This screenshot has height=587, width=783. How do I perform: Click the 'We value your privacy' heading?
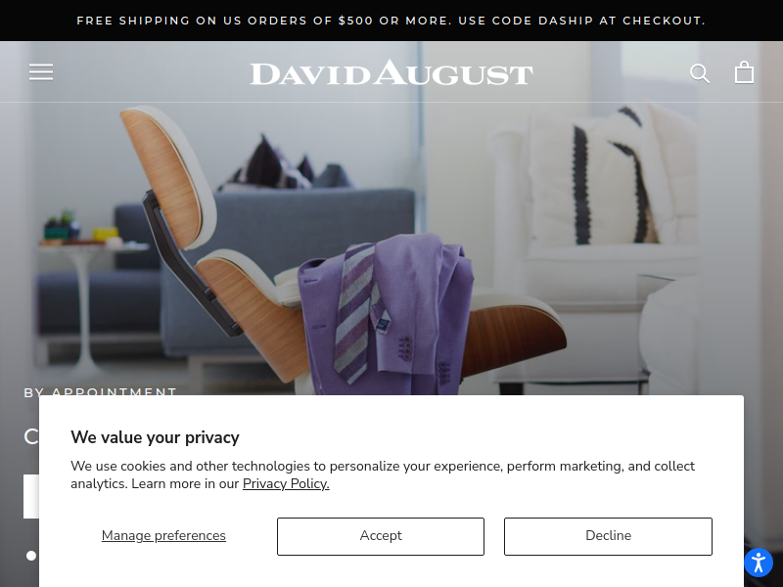155,437
